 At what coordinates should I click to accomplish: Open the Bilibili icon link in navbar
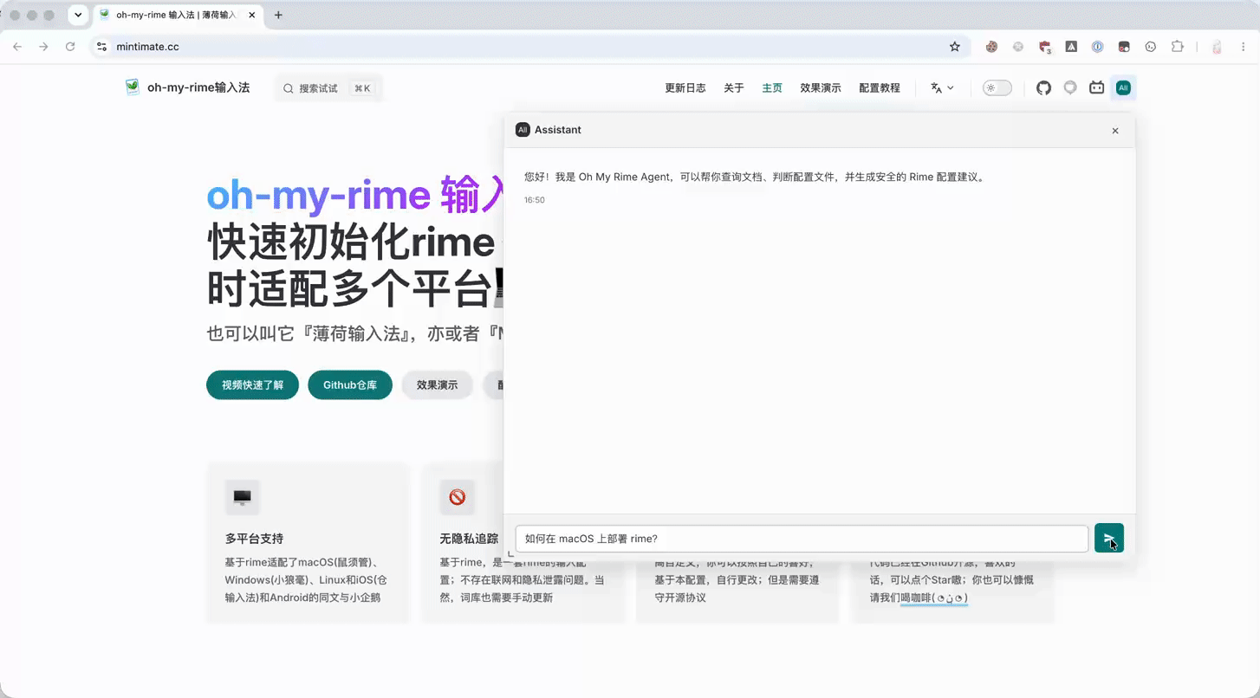click(x=1096, y=87)
